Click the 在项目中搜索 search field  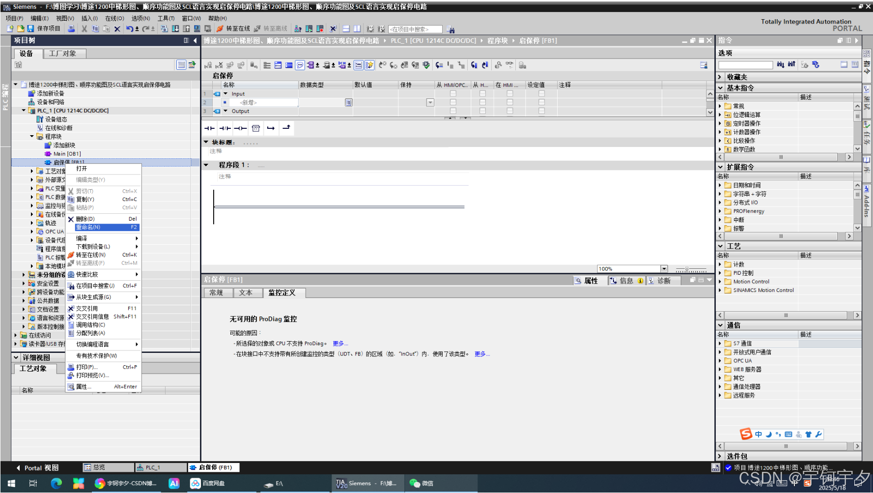415,29
